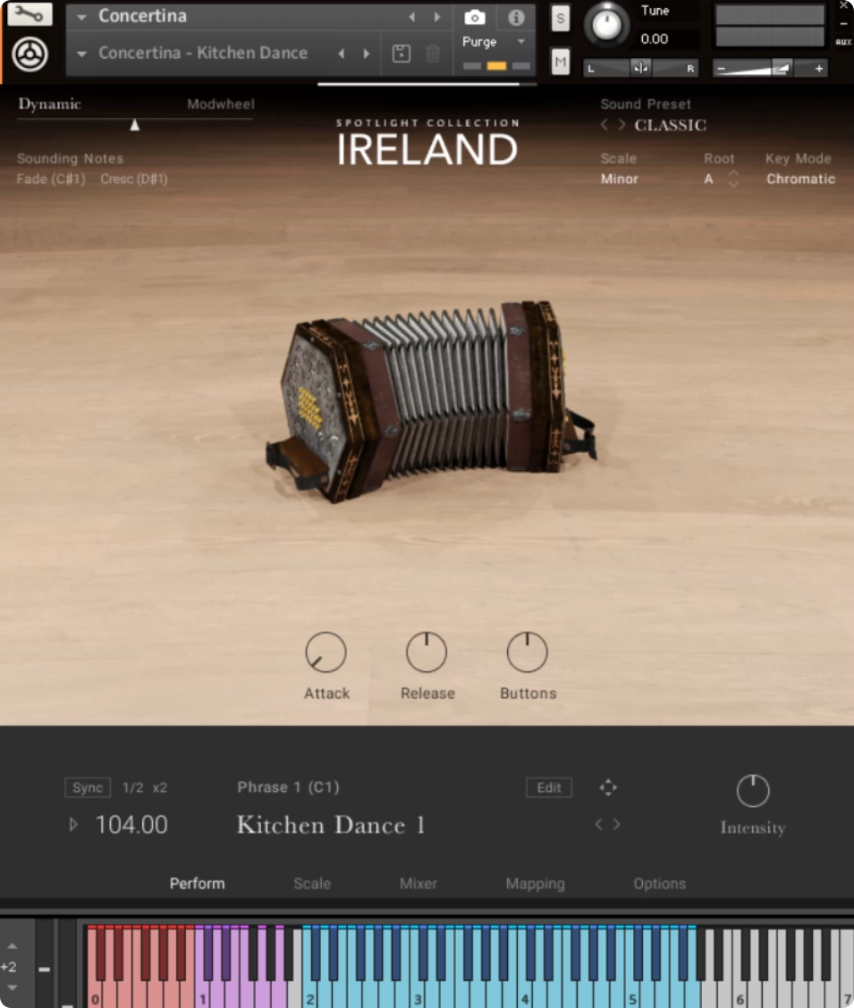
Task: Toggle Mute with the M button
Action: coord(560,63)
